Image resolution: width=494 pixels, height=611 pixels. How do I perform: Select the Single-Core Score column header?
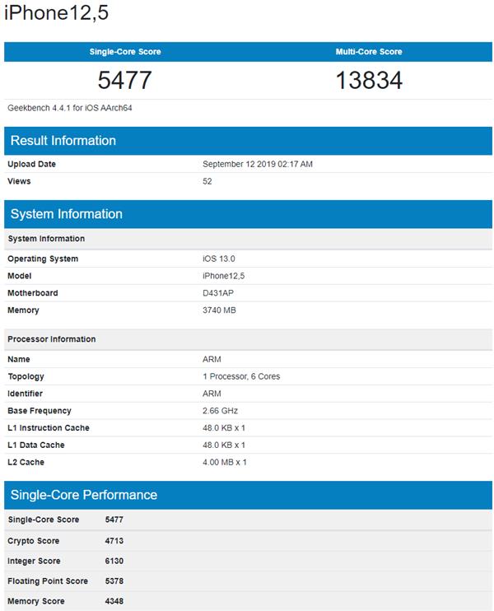coord(125,51)
